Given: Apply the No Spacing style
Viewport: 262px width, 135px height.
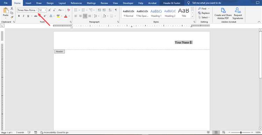Looking at the screenshot, I should tap(142, 13).
